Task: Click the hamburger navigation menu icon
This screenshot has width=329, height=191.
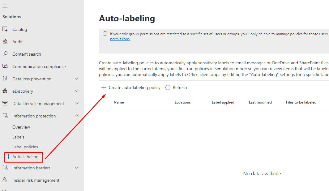Action: [x=5, y=6]
